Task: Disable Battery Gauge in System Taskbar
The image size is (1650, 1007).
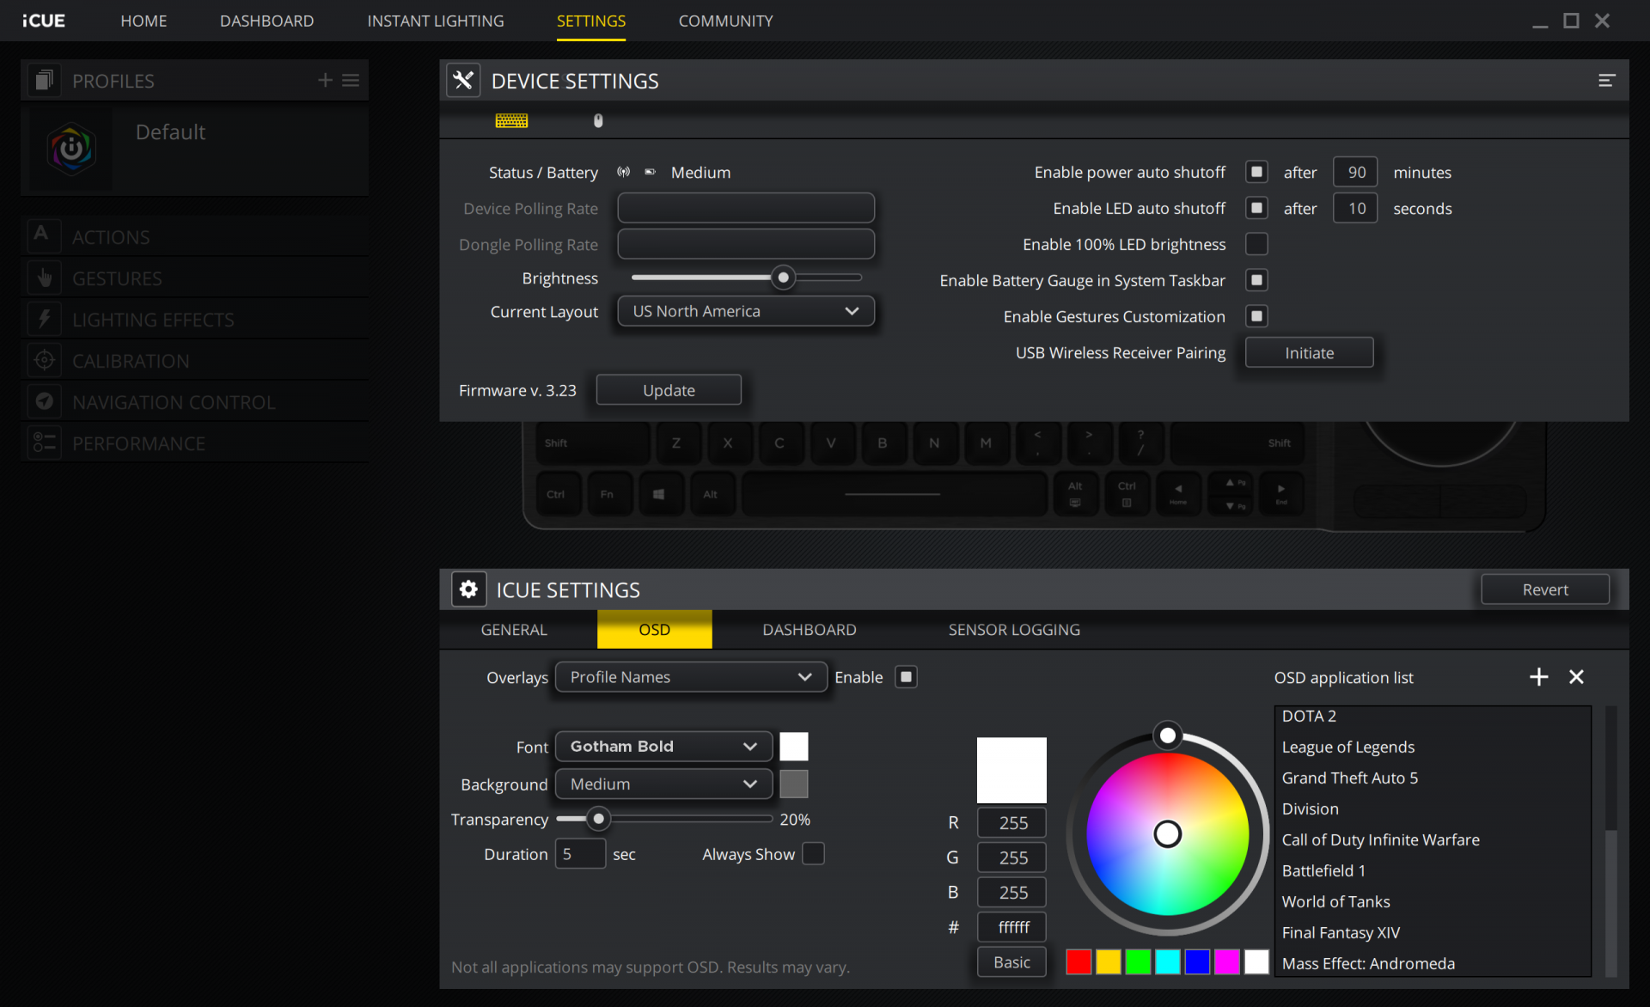Action: (1256, 280)
